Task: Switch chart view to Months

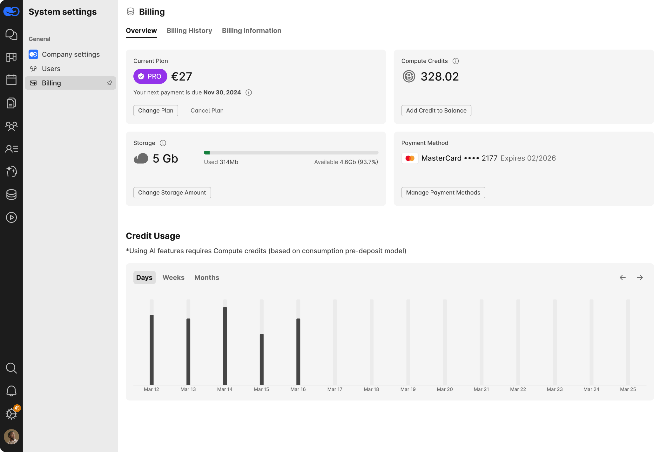Action: 207,277
